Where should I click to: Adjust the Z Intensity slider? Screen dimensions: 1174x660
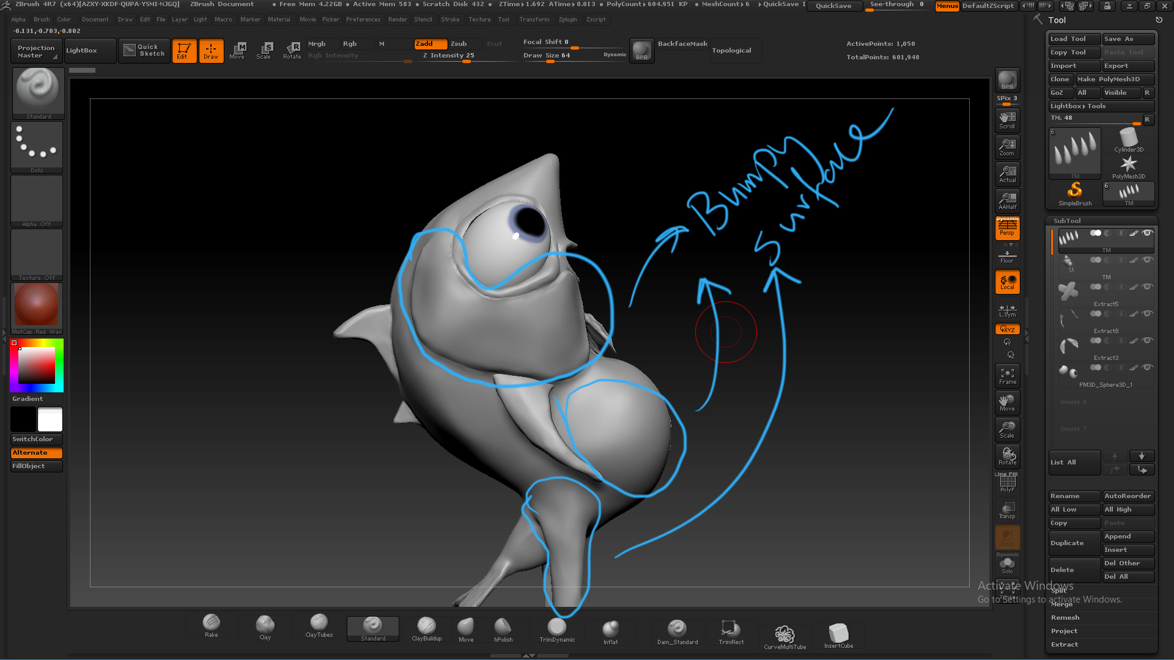pos(448,56)
